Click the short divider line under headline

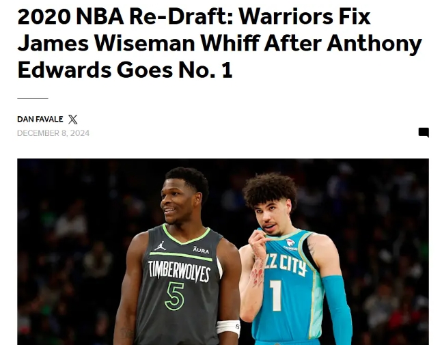tap(33, 98)
